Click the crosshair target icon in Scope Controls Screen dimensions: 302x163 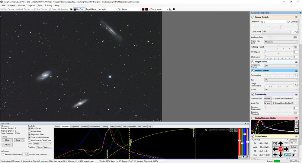275,155
